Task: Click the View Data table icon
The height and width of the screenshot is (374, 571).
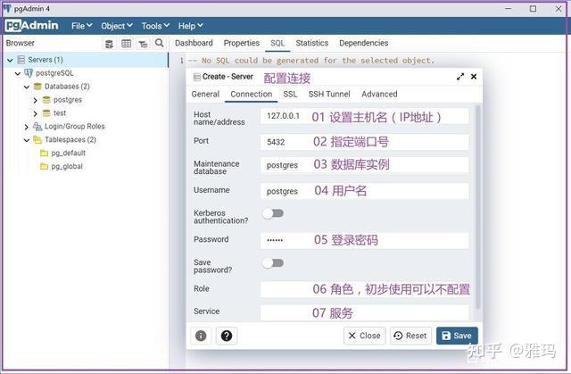Action: pyautogui.click(x=126, y=44)
